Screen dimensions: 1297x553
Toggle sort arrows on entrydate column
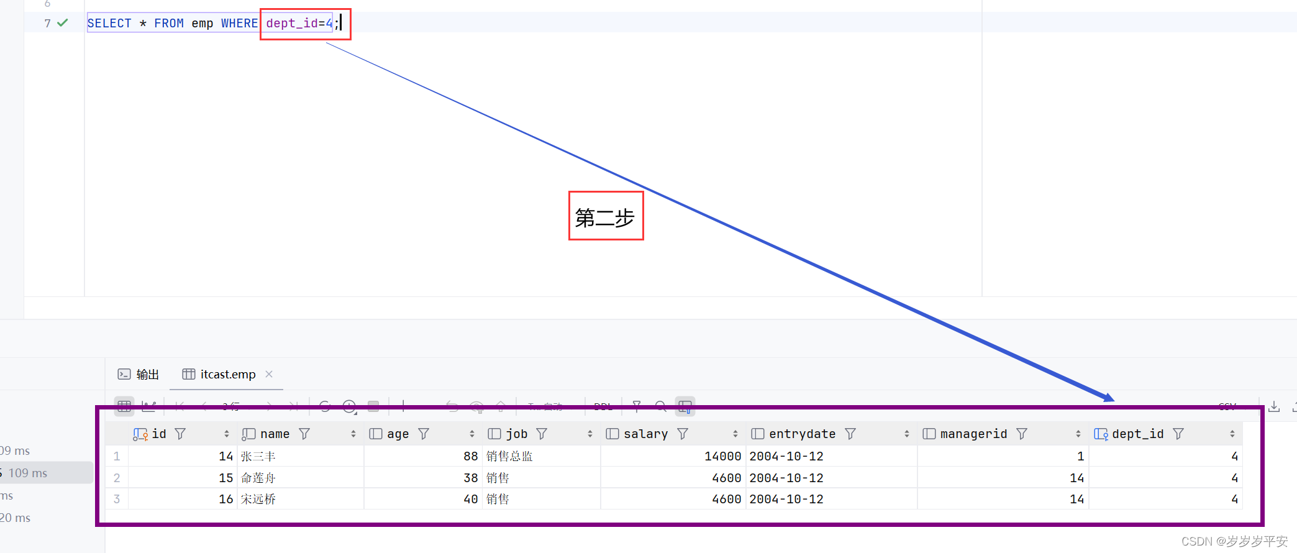click(x=907, y=434)
